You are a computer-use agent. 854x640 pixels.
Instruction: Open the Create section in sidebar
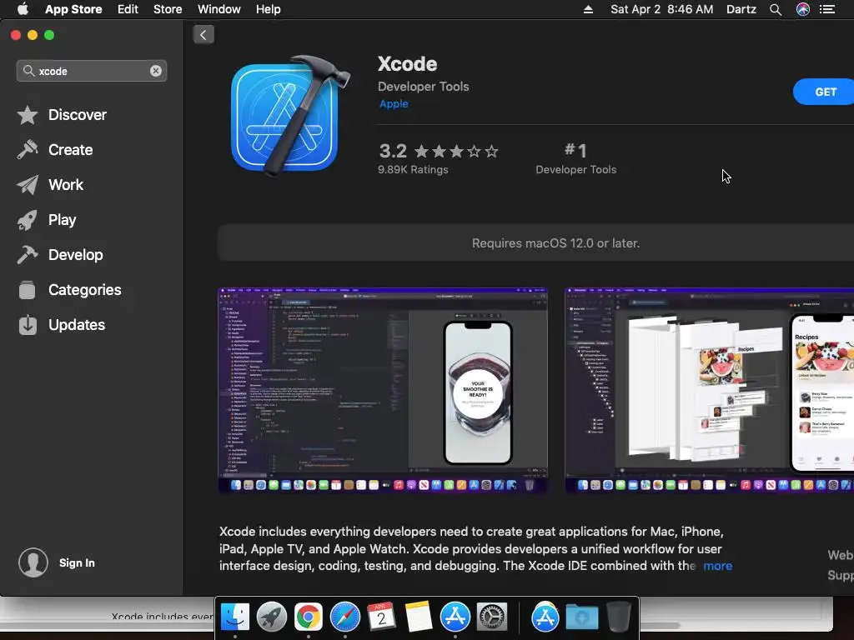coord(54,150)
